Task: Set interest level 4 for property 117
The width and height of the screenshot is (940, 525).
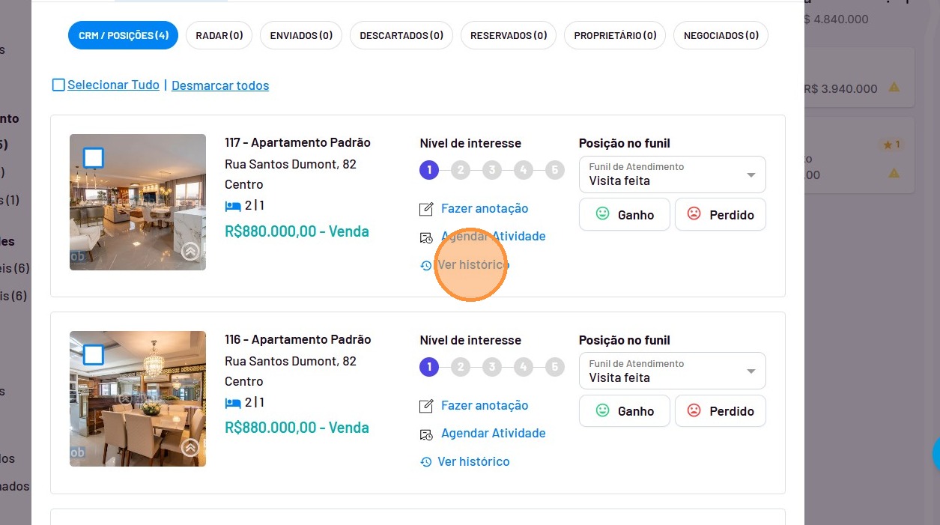Action: (523, 170)
